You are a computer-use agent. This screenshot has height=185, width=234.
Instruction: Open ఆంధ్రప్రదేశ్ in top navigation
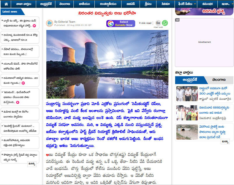[46, 4]
